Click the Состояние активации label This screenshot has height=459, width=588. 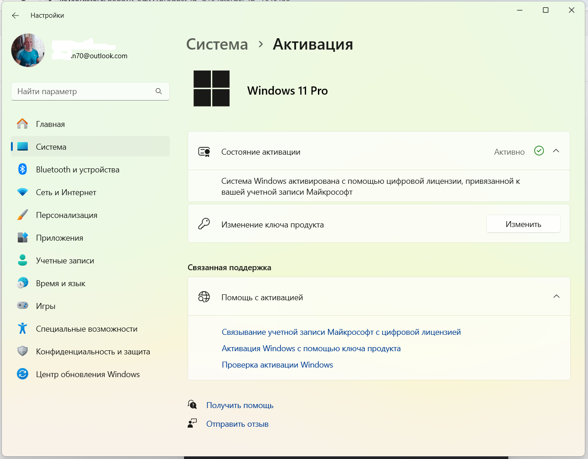click(x=261, y=152)
